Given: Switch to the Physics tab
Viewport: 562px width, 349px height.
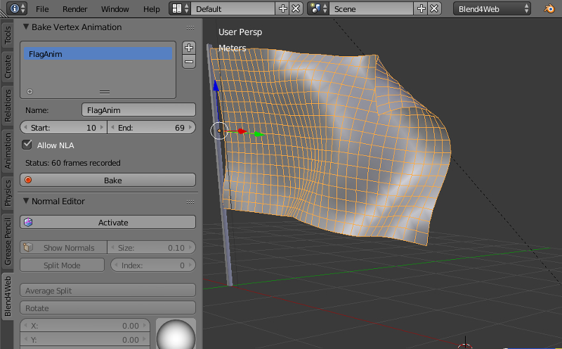Looking at the screenshot, I should [x=8, y=193].
